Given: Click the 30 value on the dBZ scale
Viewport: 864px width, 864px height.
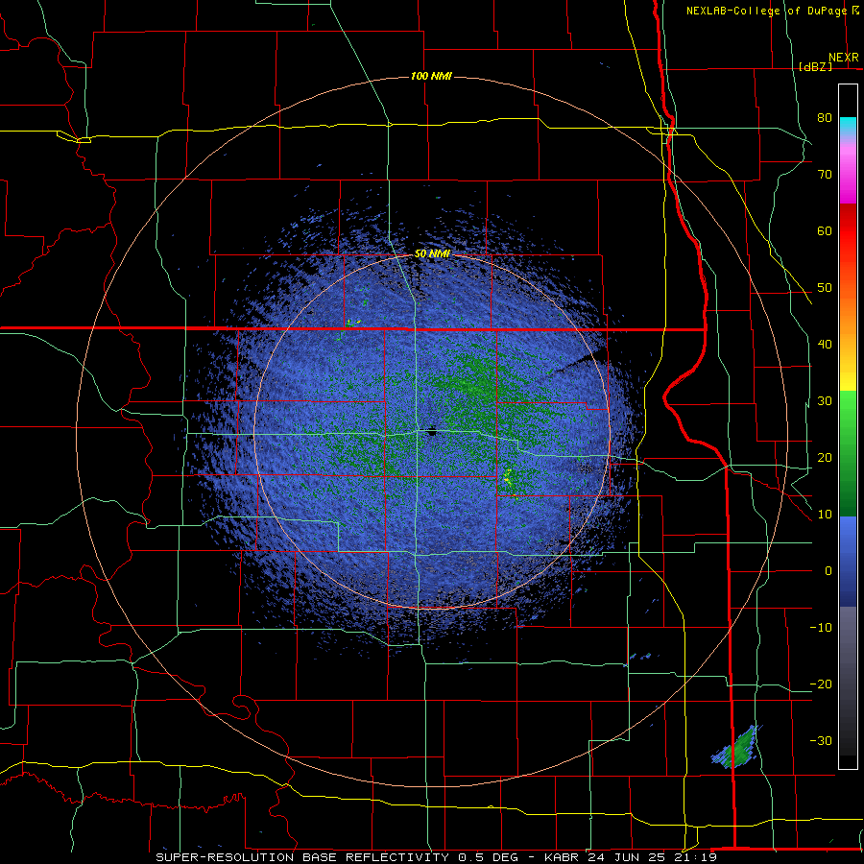Looking at the screenshot, I should (x=825, y=400).
